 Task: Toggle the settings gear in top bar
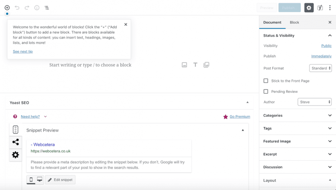[x=309, y=8]
